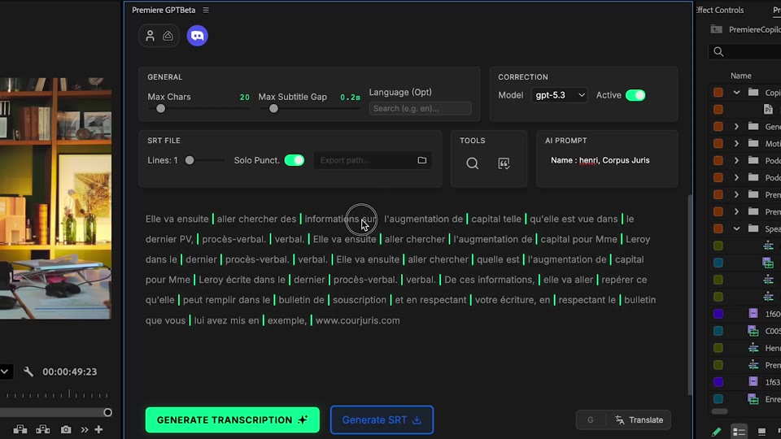This screenshot has height=439, width=781.
Task: Click the Name column header
Action: [740, 76]
